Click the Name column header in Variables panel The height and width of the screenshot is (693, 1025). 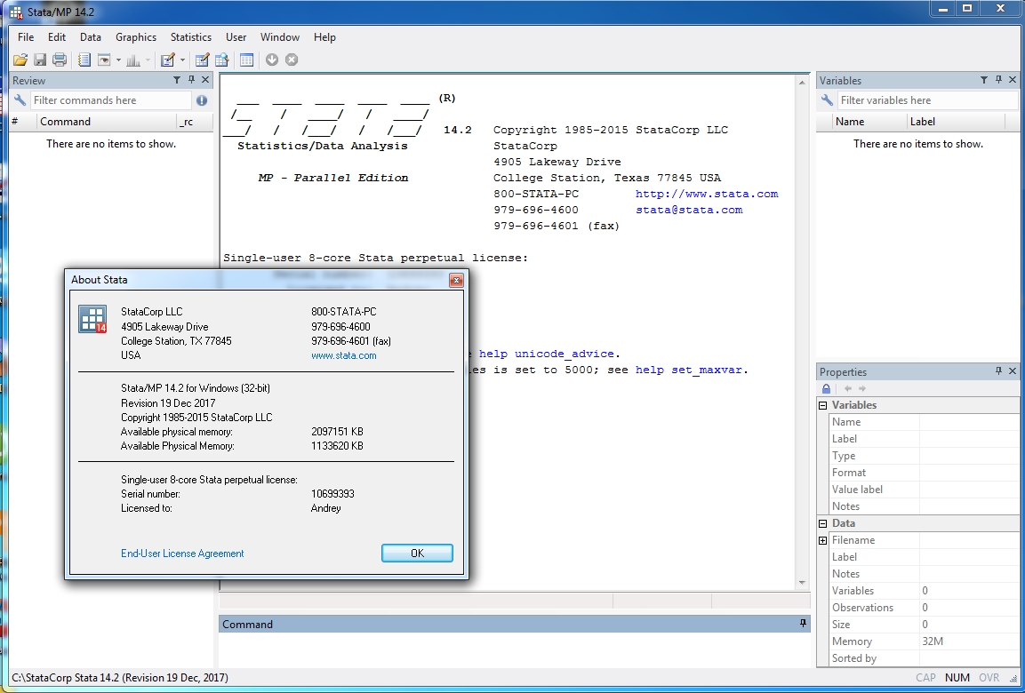[x=868, y=122]
